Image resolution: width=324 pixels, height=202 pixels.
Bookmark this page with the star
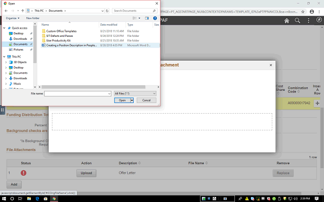coord(303,12)
